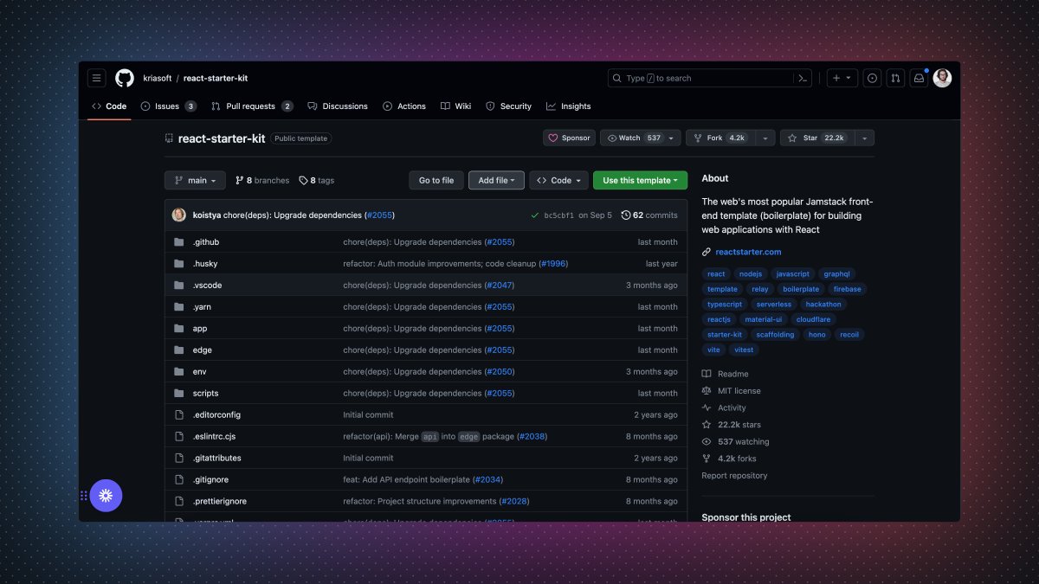Click Use this template dropdown button
1039x584 pixels.
click(641, 180)
